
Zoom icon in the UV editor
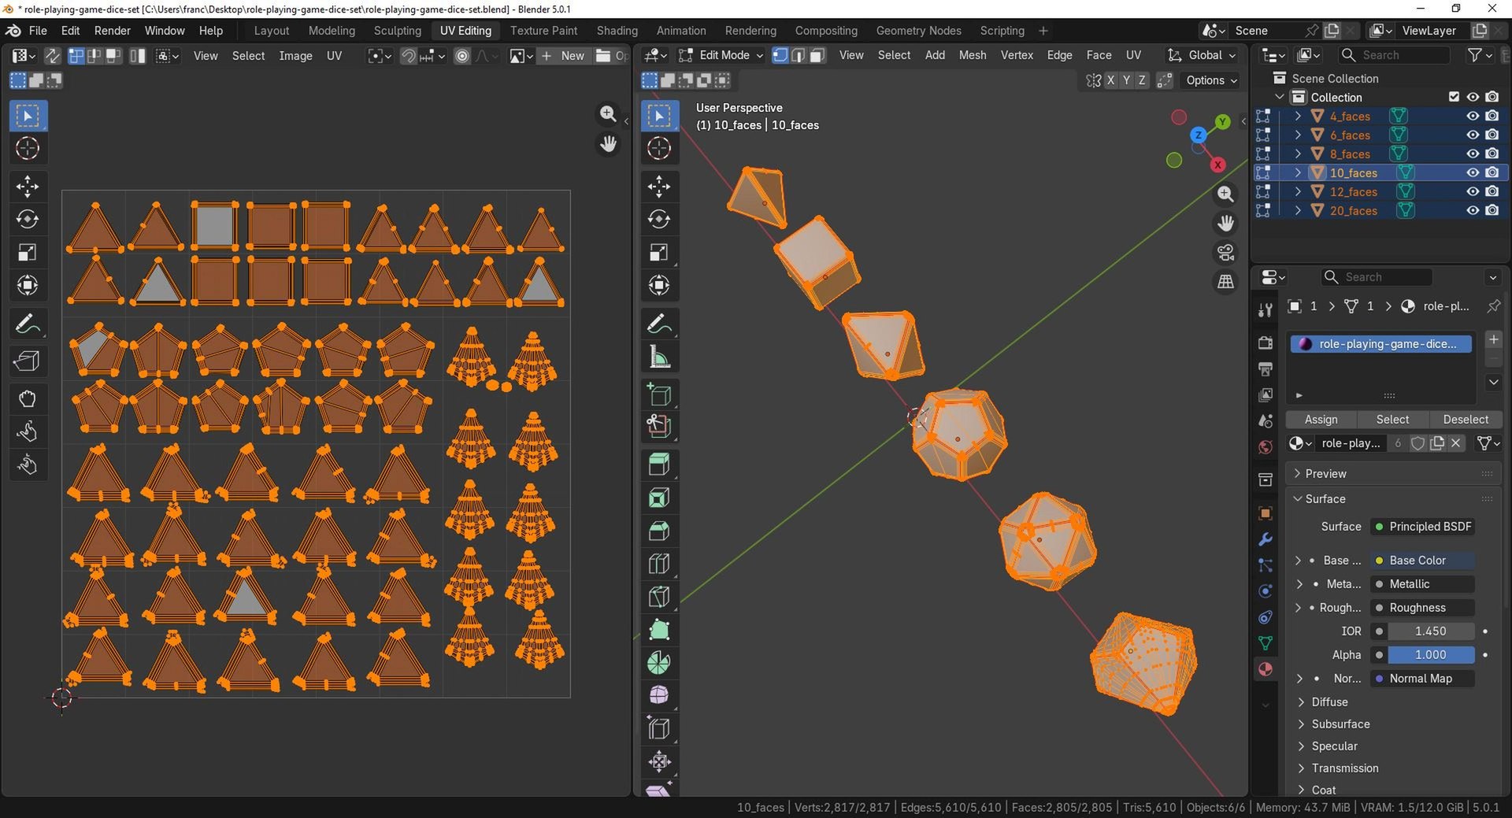pyautogui.click(x=608, y=114)
